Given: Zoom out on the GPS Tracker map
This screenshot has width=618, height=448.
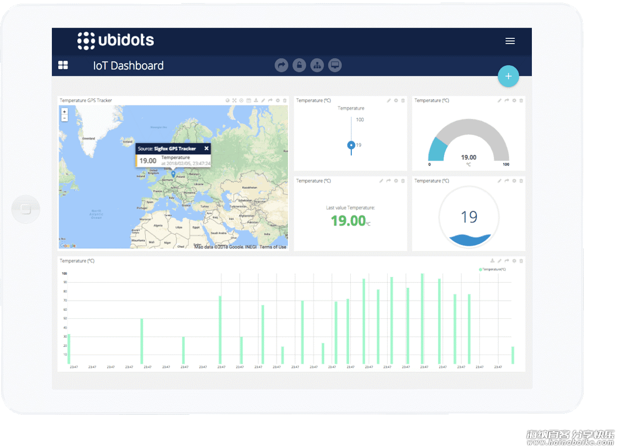Looking at the screenshot, I should 65,118.
